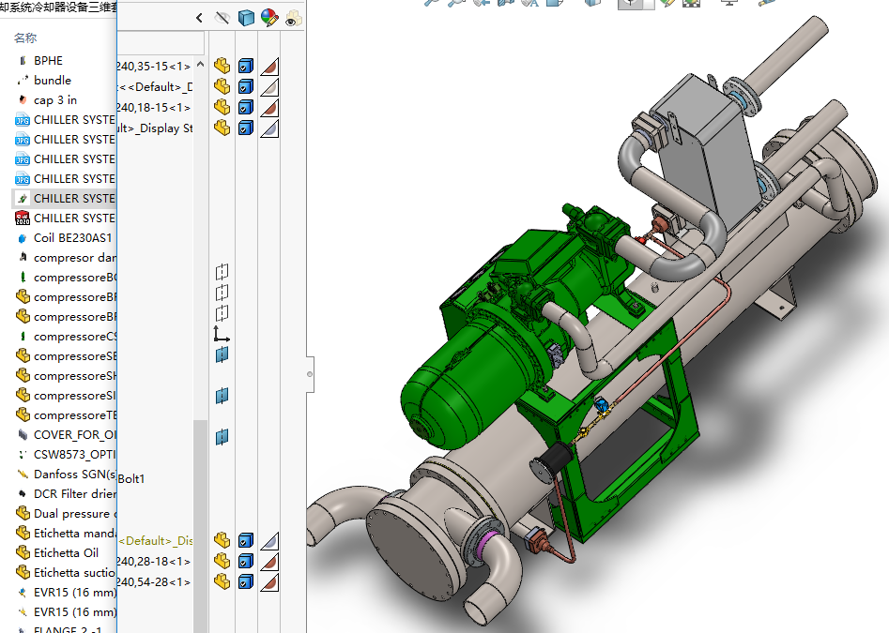The height and width of the screenshot is (633, 889).
Task: Click the Transparency column header icon
Action: pyautogui.click(x=293, y=18)
